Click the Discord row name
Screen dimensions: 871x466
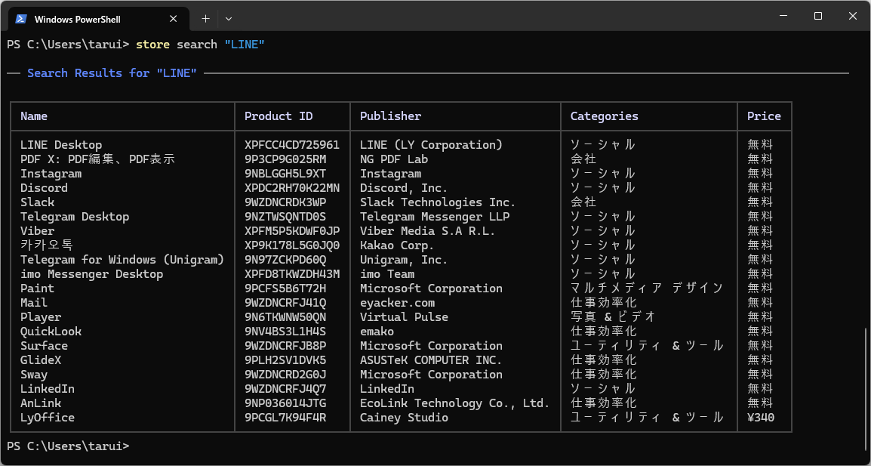click(x=44, y=188)
